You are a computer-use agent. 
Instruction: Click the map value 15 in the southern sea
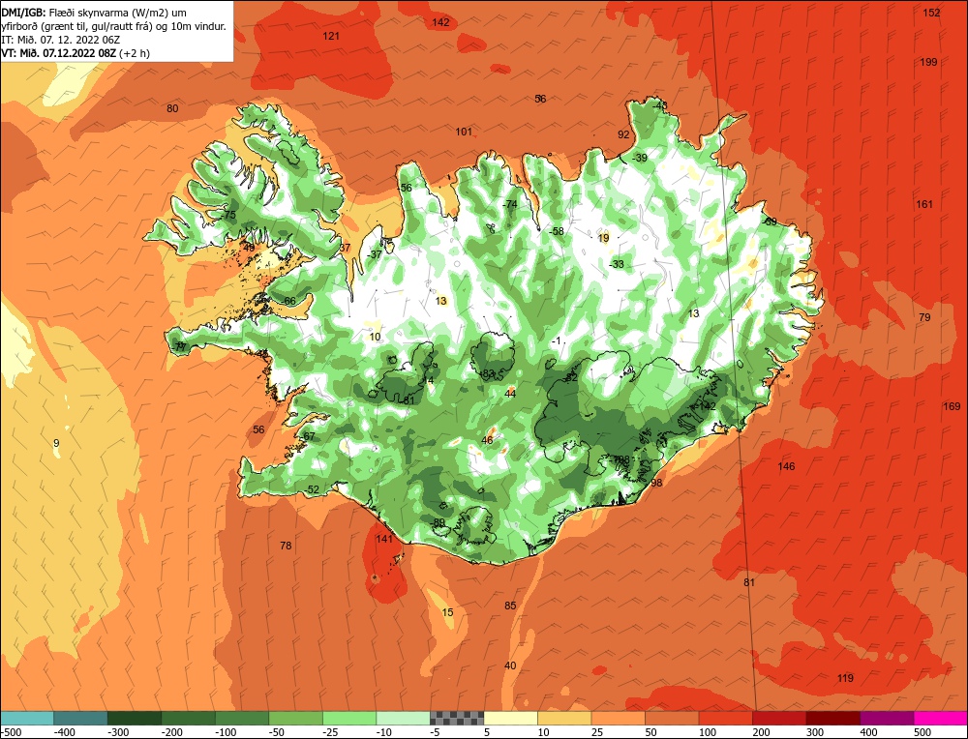[x=447, y=612]
